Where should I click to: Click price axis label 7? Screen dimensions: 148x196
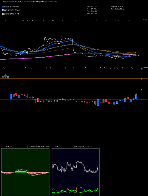[141, 100]
